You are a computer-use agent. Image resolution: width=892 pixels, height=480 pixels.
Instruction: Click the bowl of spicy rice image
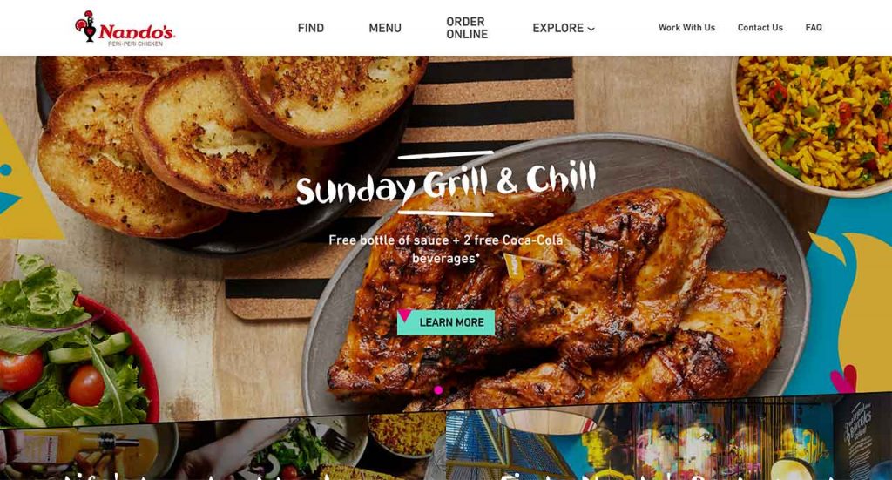click(x=814, y=122)
